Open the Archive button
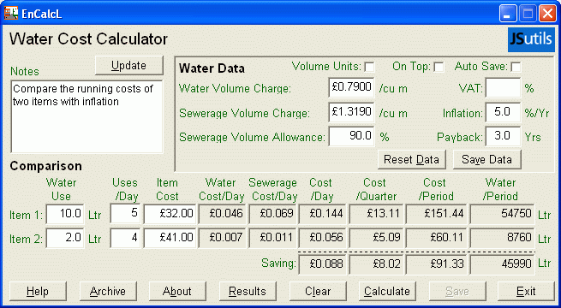Image resolution: width=561 pixels, height=308 pixels. (108, 291)
